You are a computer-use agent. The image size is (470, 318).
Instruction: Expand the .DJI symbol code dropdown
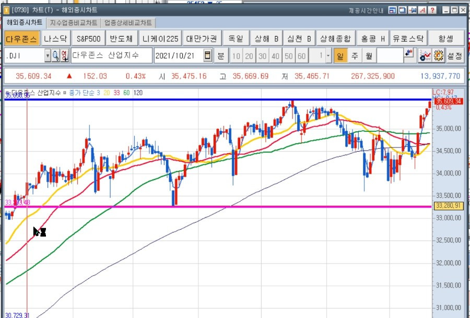[48, 56]
